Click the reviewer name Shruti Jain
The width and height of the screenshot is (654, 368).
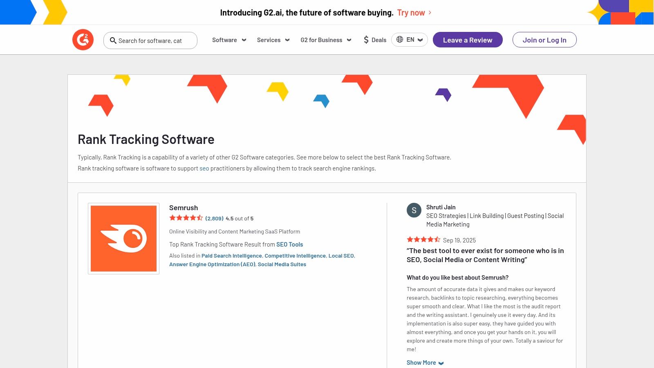click(x=441, y=207)
